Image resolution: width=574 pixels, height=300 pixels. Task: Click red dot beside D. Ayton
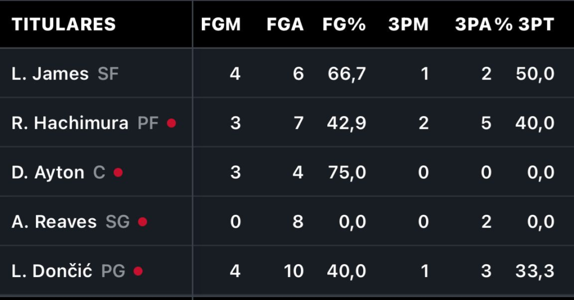point(118,173)
